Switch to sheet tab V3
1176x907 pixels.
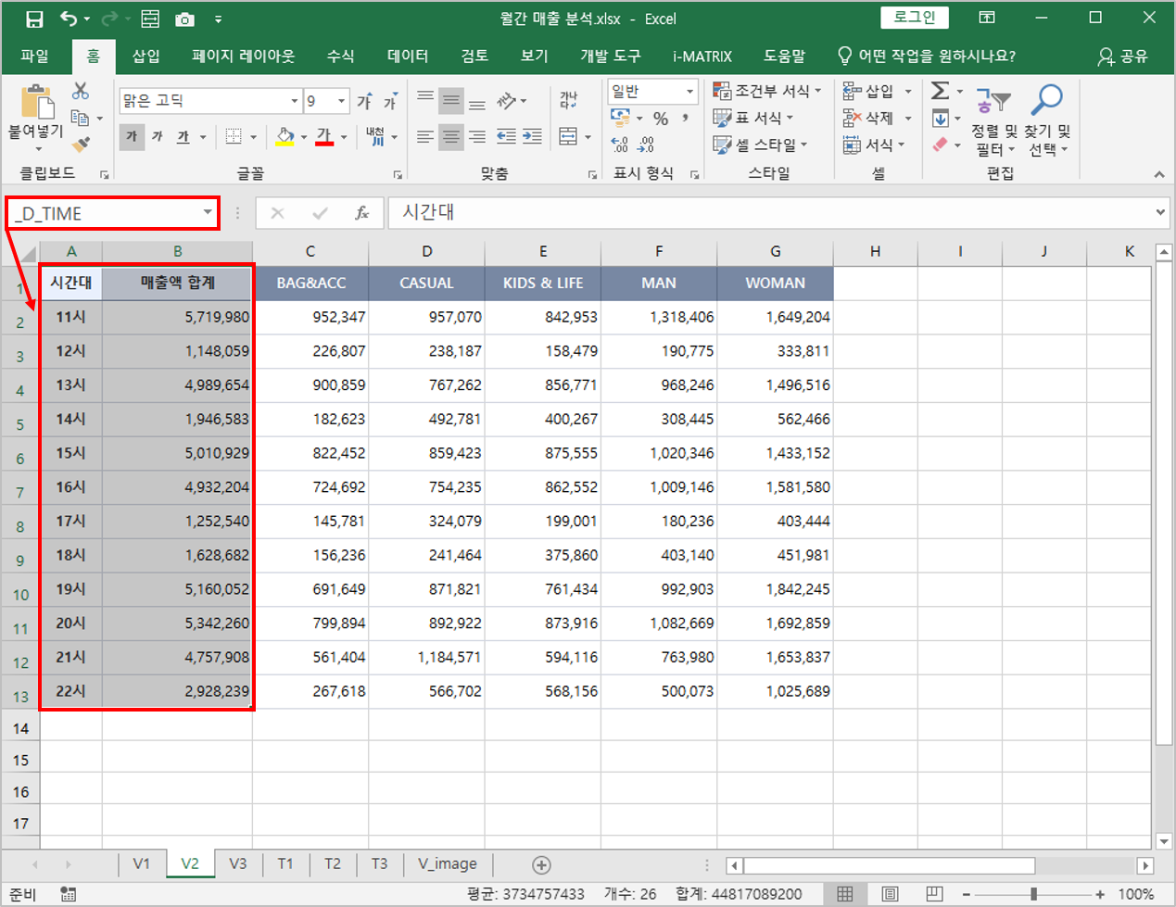tap(238, 863)
